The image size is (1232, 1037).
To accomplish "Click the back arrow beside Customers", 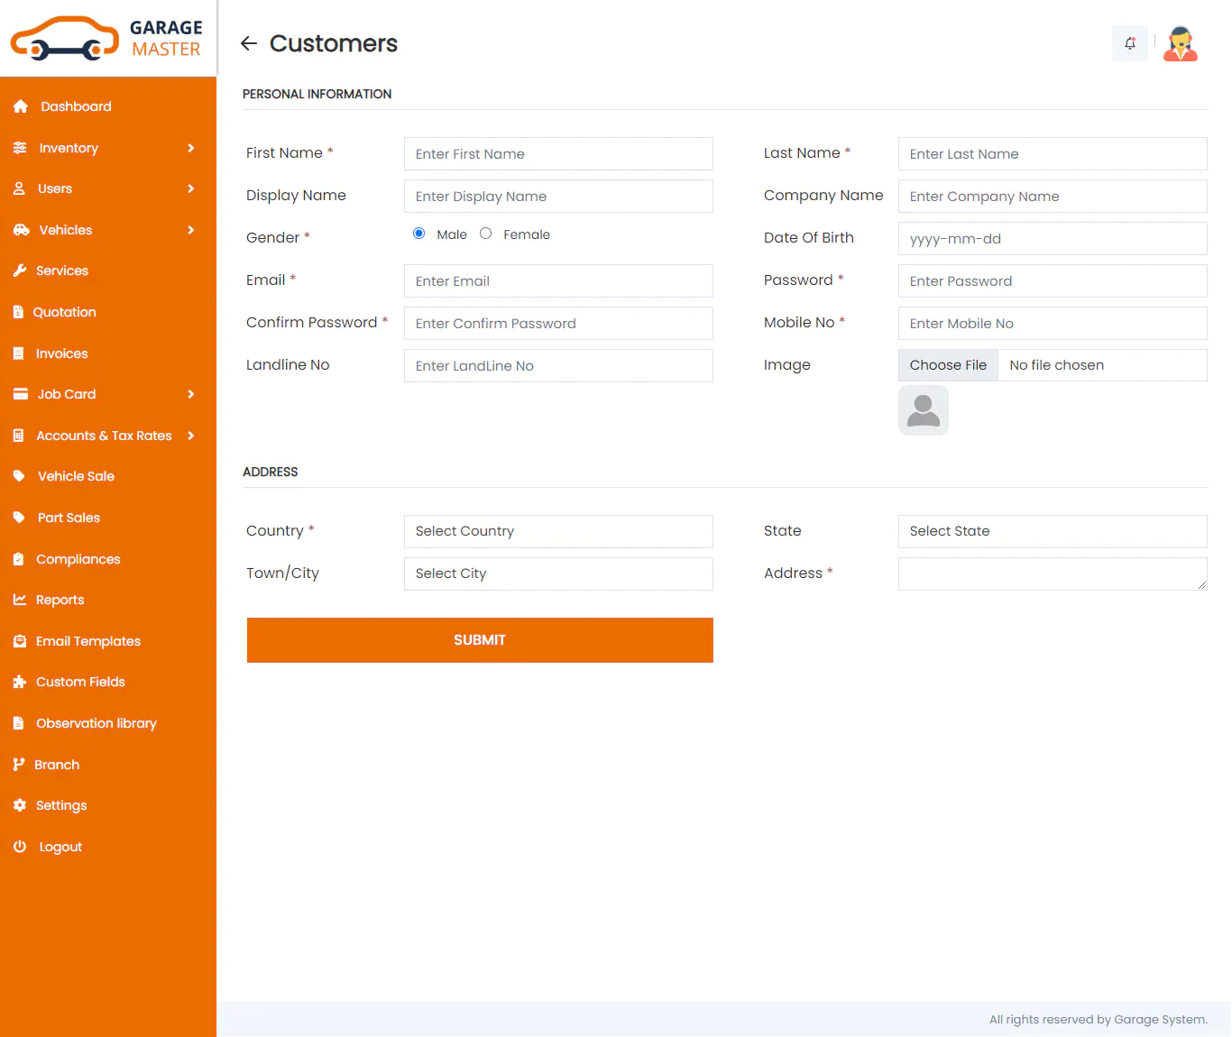I will 249,43.
